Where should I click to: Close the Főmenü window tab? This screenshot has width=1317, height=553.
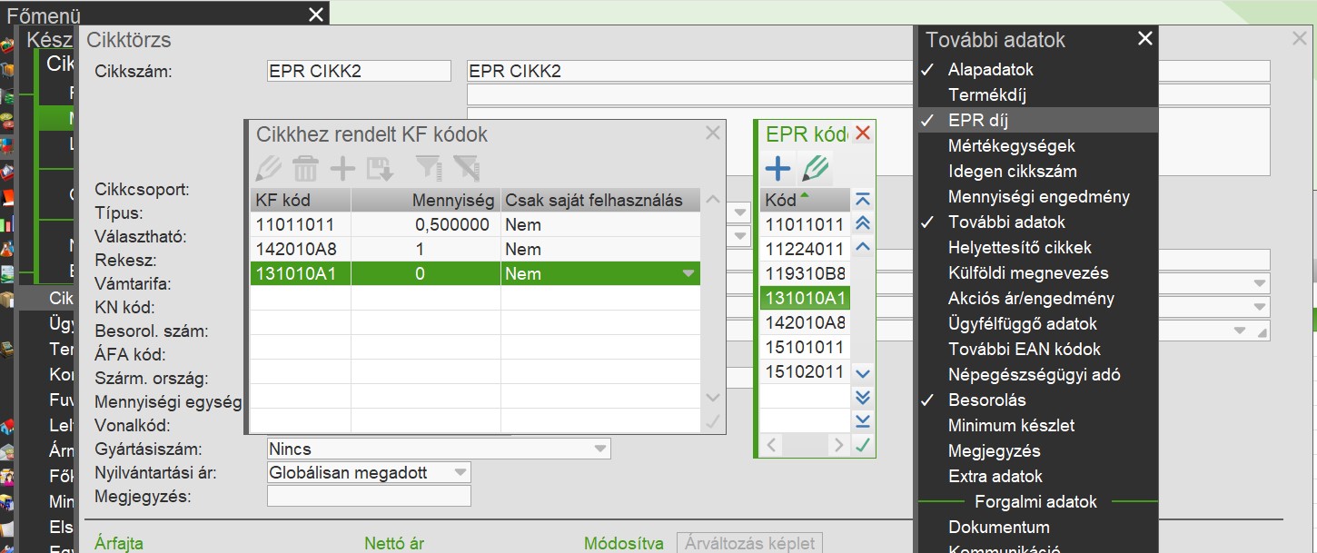click(x=315, y=14)
